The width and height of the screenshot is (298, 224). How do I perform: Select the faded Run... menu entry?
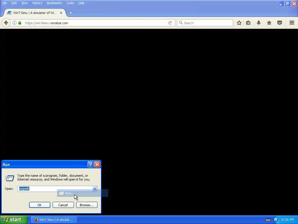(82, 193)
